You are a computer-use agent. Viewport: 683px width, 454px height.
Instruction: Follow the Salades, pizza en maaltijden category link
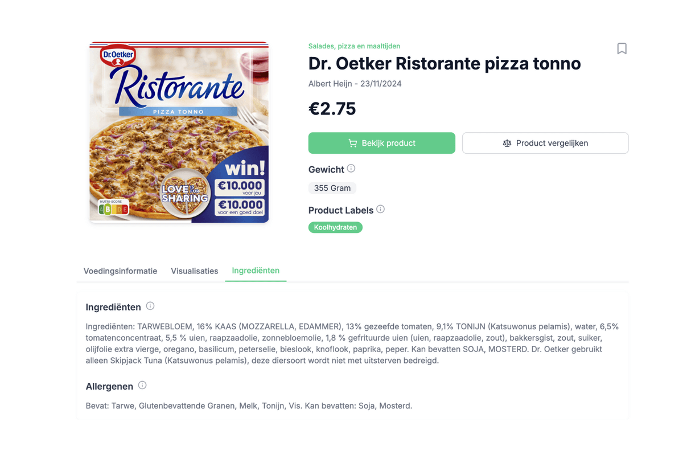coord(354,46)
